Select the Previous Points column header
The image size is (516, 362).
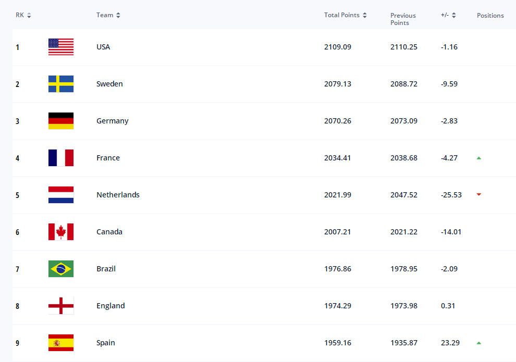pos(403,19)
